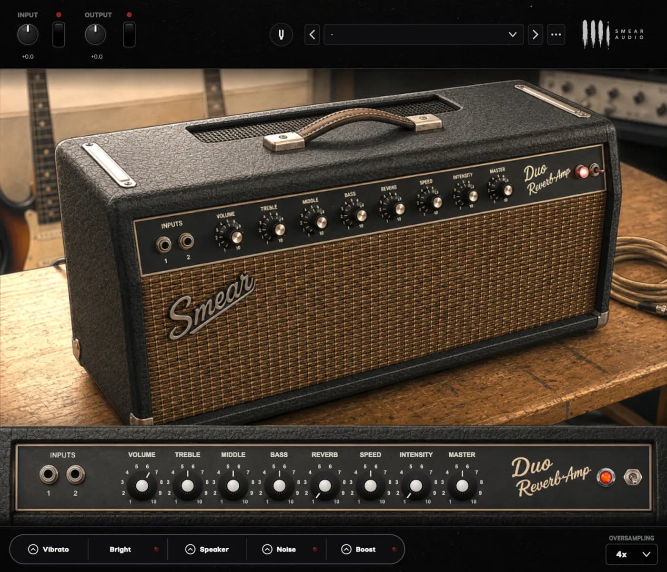Expand the Speaker section
Screen dimensions: 667x572
(190, 549)
